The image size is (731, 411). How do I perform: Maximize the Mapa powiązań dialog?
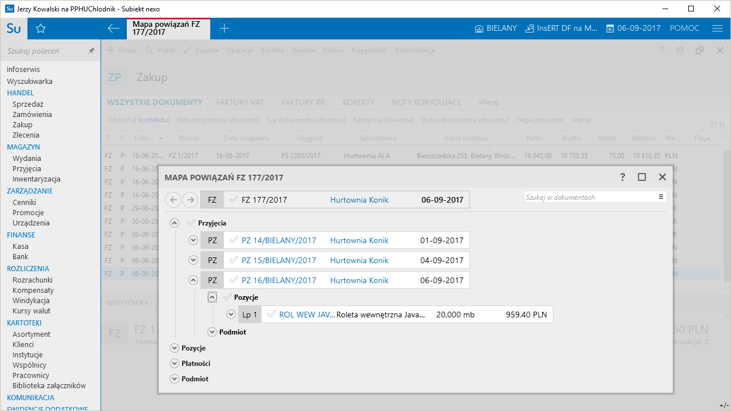point(642,178)
